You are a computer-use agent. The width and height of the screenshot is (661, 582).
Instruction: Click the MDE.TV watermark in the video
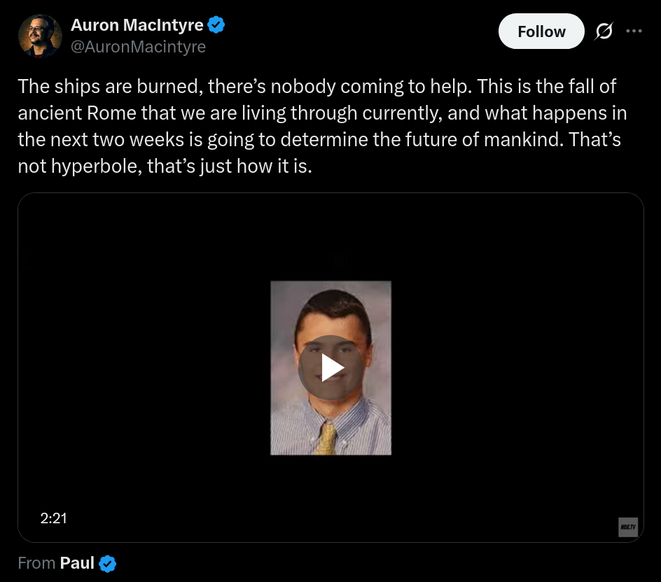(628, 527)
